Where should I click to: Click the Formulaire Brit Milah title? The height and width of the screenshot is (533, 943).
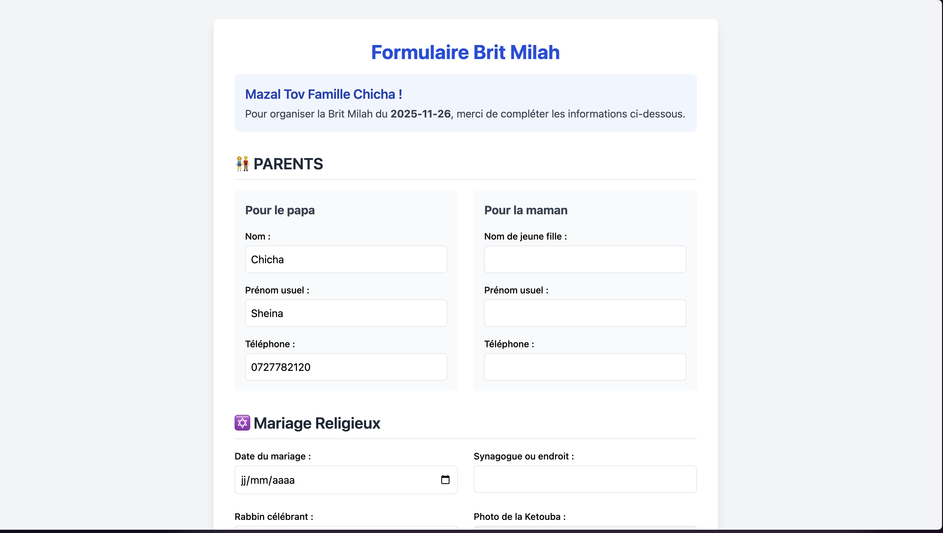tap(465, 52)
